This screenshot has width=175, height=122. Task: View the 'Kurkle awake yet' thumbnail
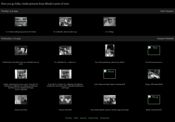tap(65, 50)
